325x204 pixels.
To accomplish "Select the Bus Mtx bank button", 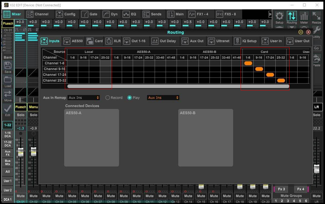I will click(8, 162).
